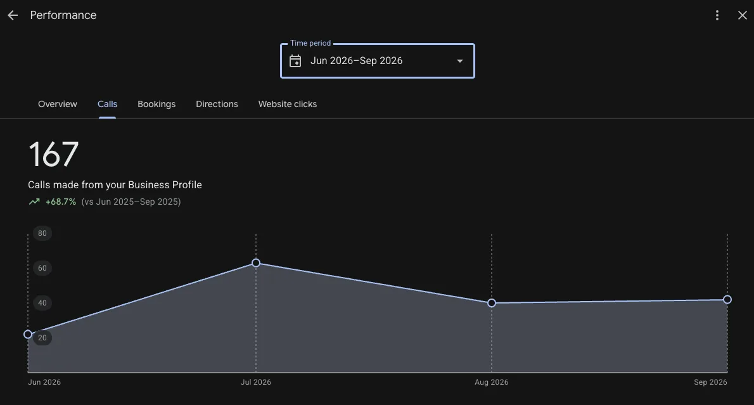Select the Calls tab
The image size is (754, 405).
pyautogui.click(x=107, y=104)
